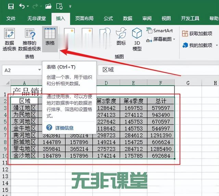Screen dimensions: 219x196
Task: Click the formula bar showing 区域
Action: point(158,70)
